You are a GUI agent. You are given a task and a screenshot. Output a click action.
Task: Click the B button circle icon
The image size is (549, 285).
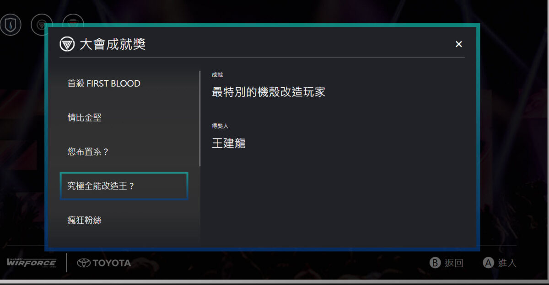pos(435,263)
